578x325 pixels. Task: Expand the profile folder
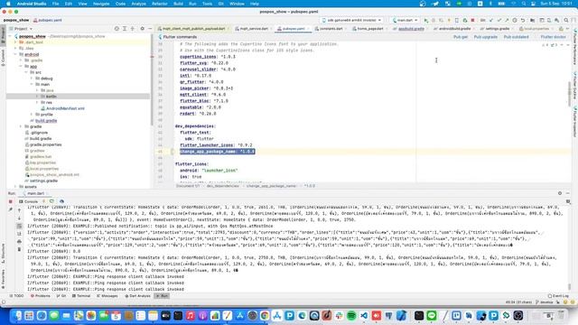coord(32,115)
